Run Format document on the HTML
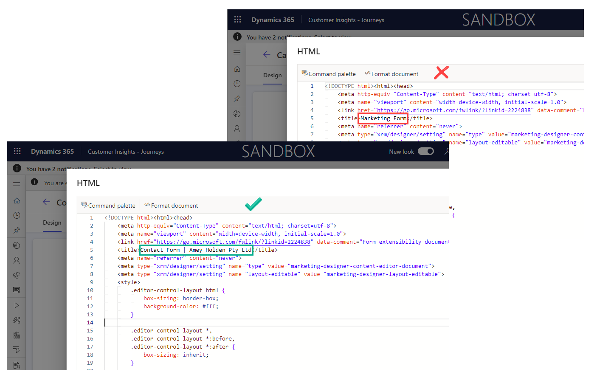597x383 pixels. pyautogui.click(x=171, y=205)
